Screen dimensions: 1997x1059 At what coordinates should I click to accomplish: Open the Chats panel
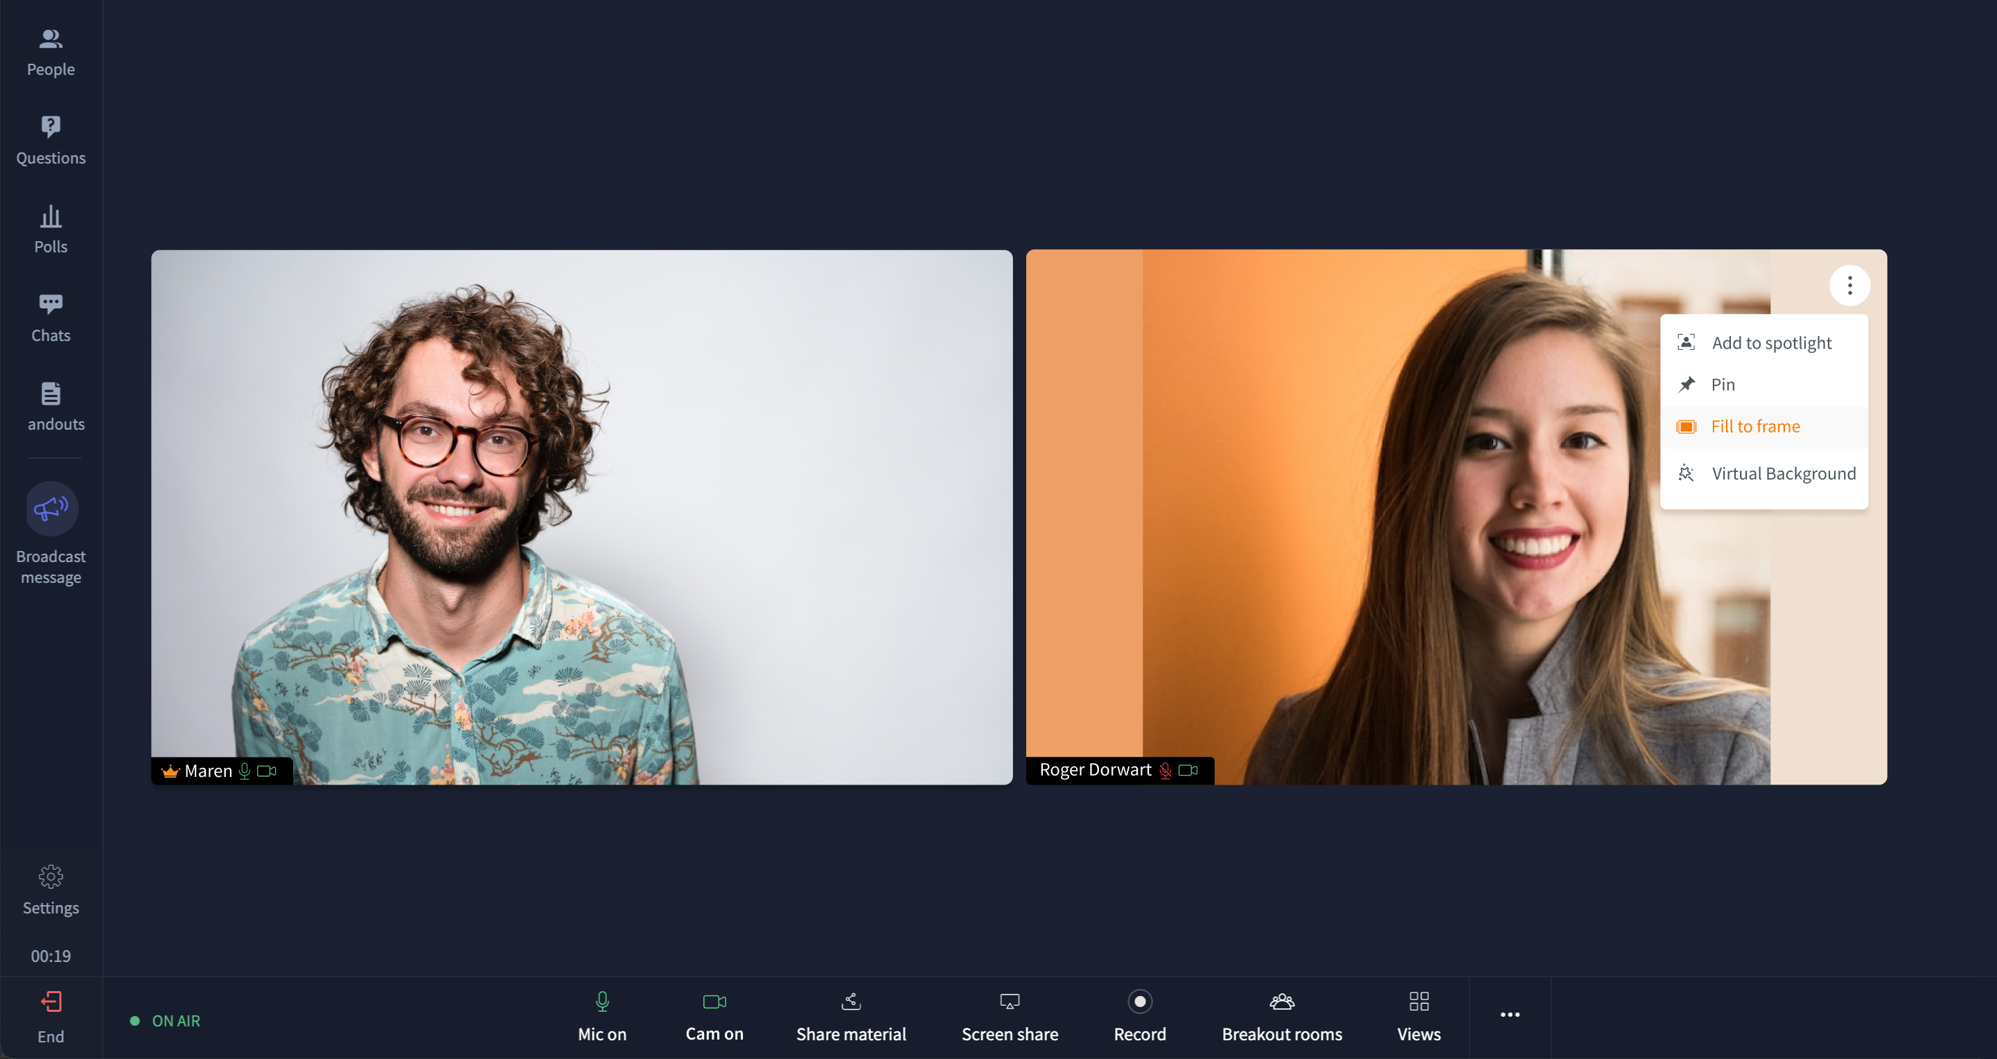(51, 318)
